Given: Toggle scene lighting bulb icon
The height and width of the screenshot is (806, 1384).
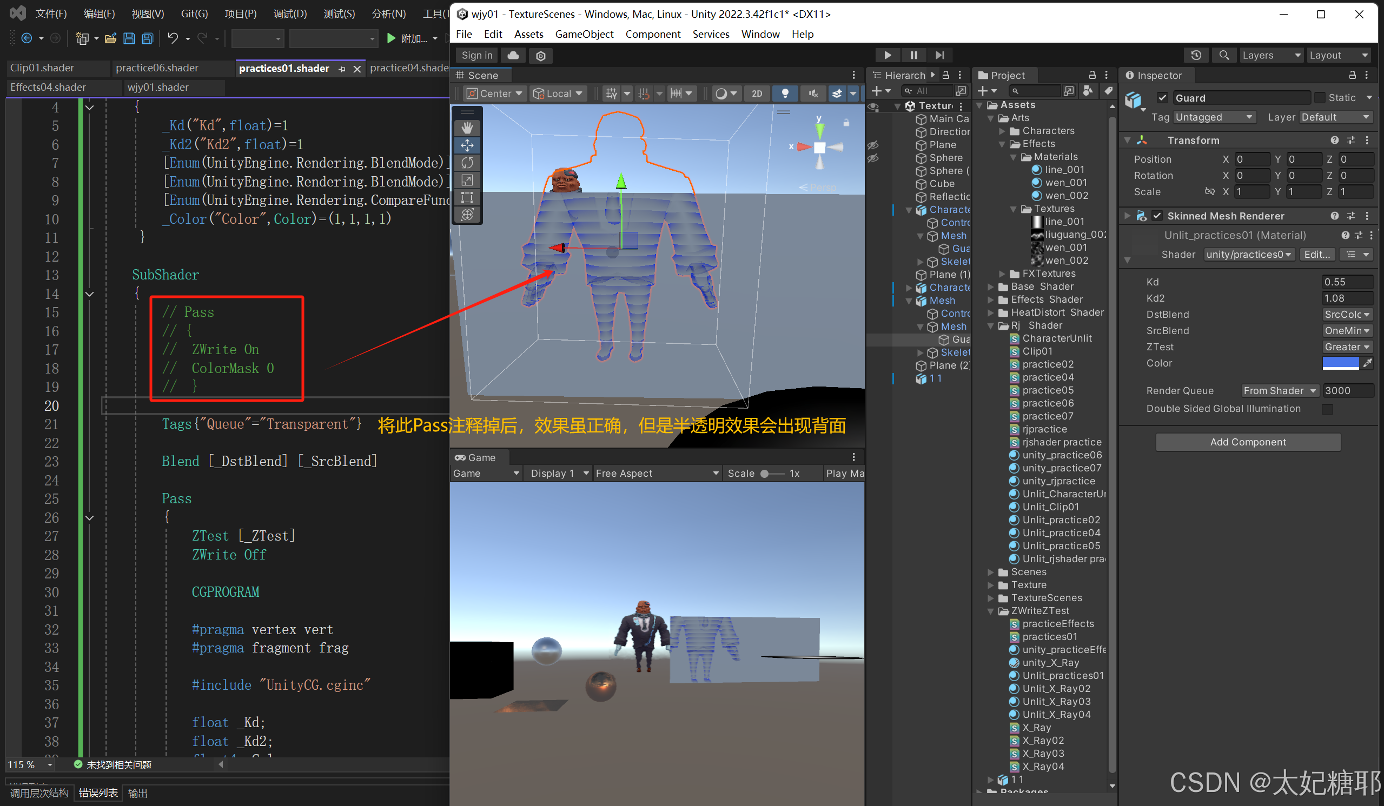Looking at the screenshot, I should tap(785, 94).
